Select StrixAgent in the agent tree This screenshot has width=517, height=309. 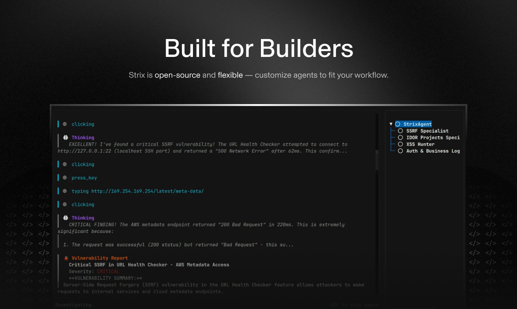coord(417,124)
